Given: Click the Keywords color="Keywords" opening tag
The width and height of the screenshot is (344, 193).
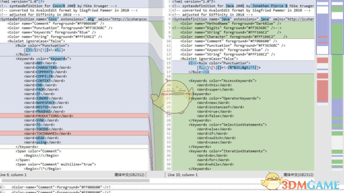Looking at the screenshot, I should coord(44,58).
